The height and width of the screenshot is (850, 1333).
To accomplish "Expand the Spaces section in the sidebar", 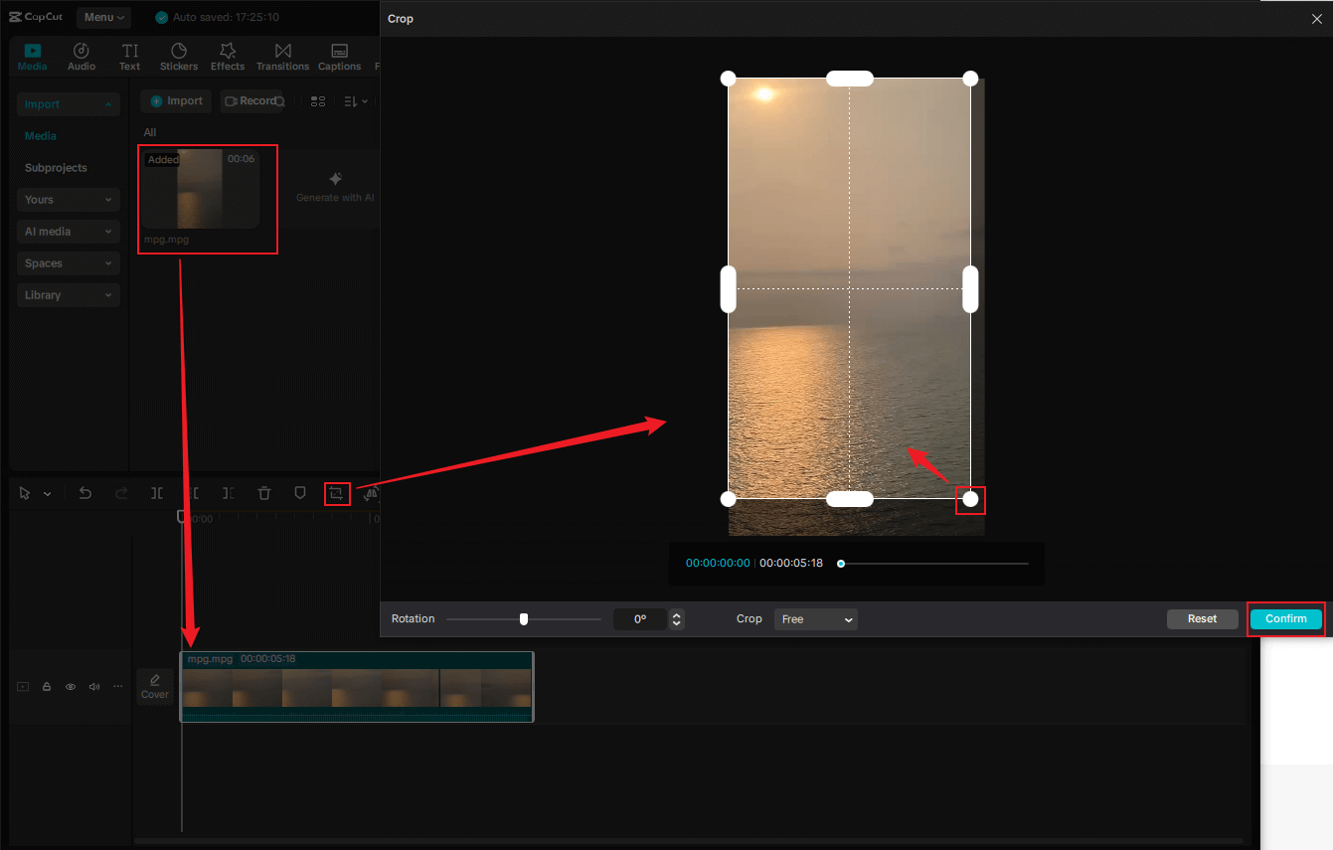I will pyautogui.click(x=68, y=262).
